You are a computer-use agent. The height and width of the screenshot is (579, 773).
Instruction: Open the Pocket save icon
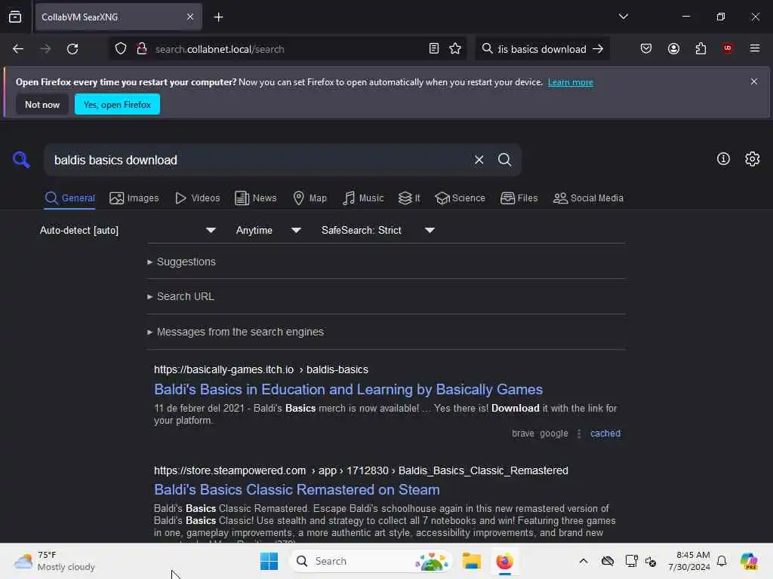[x=646, y=49]
